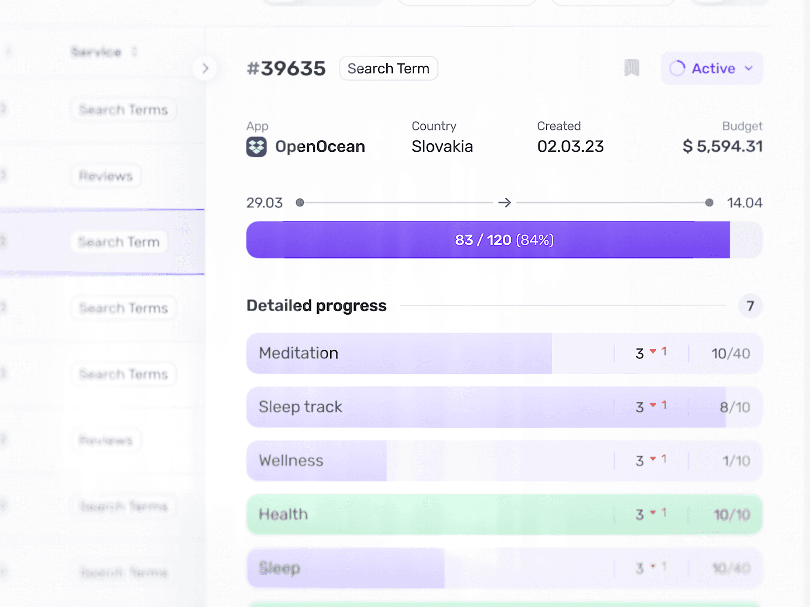Click the created date 02.03.23
This screenshot has height=607, width=810.
[x=571, y=147]
